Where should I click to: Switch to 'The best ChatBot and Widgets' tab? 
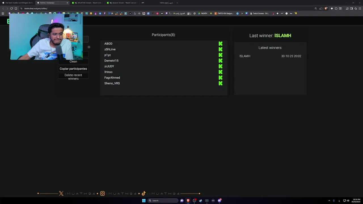point(18,3)
